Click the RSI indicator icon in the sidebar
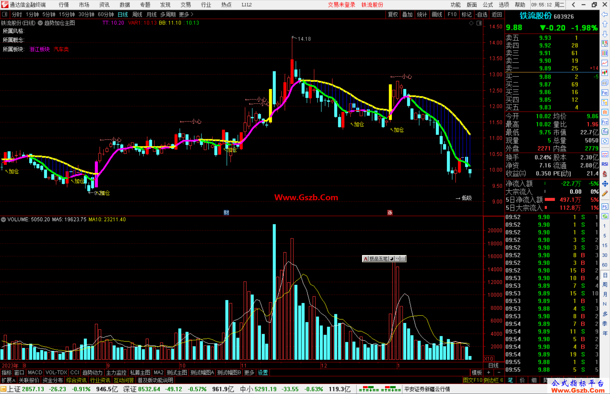610x394 pixels. [605, 164]
